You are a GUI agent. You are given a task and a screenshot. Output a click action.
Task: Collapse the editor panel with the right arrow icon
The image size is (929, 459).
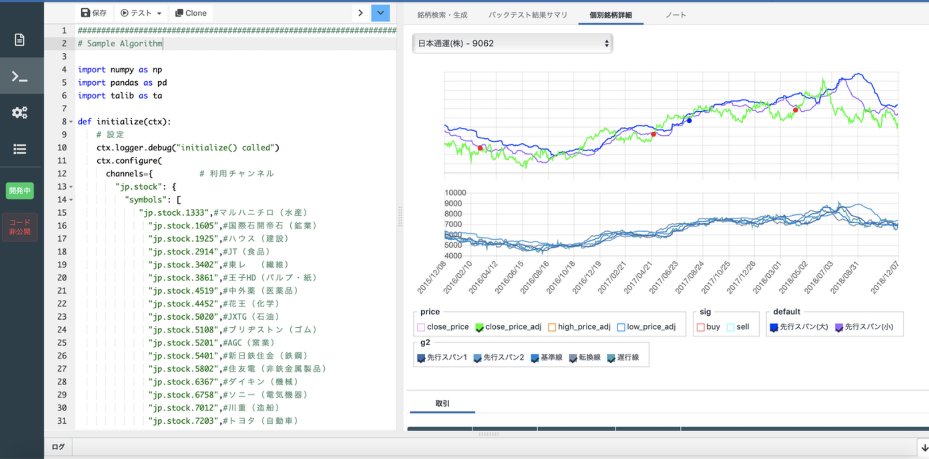[360, 13]
